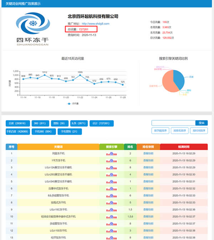Show 总计 (727281) all keywords
The height and width of the screenshot is (240, 214).
tap(102, 123)
